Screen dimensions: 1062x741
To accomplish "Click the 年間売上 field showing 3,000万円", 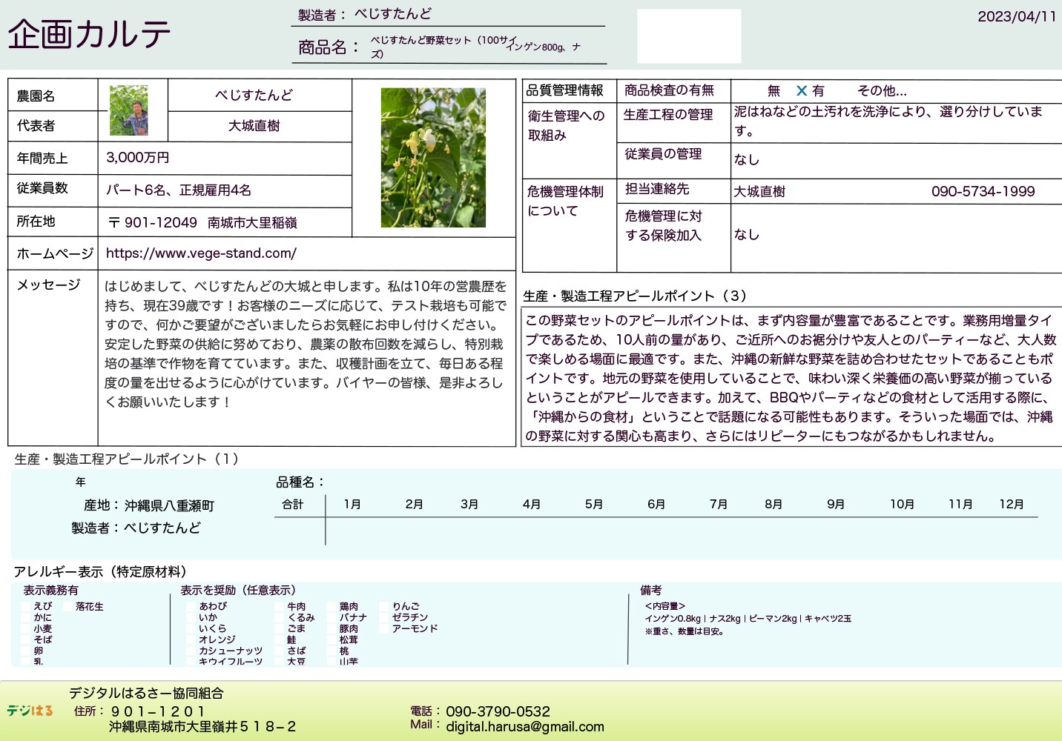I will [138, 158].
